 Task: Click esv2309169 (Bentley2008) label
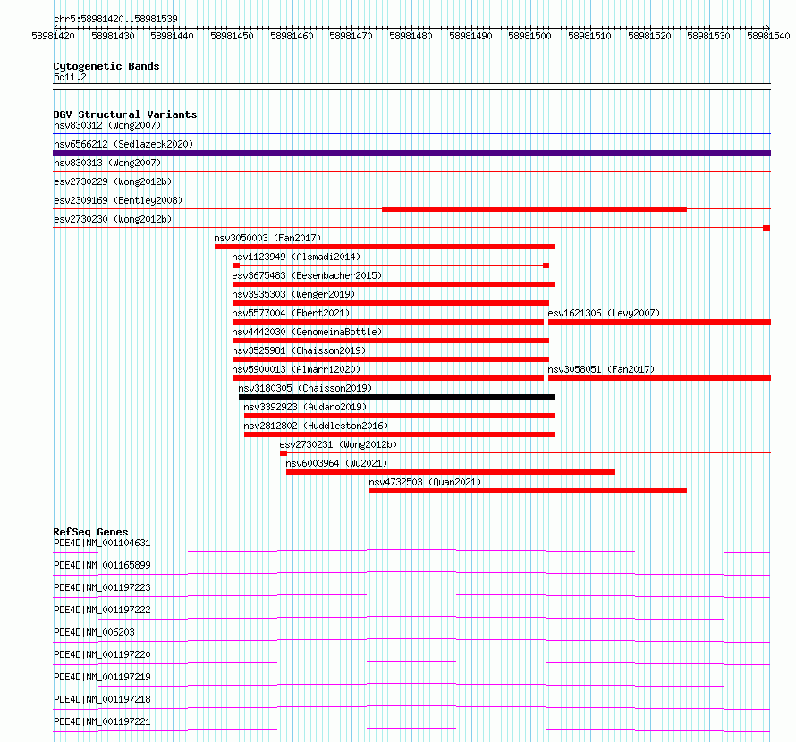(118, 200)
